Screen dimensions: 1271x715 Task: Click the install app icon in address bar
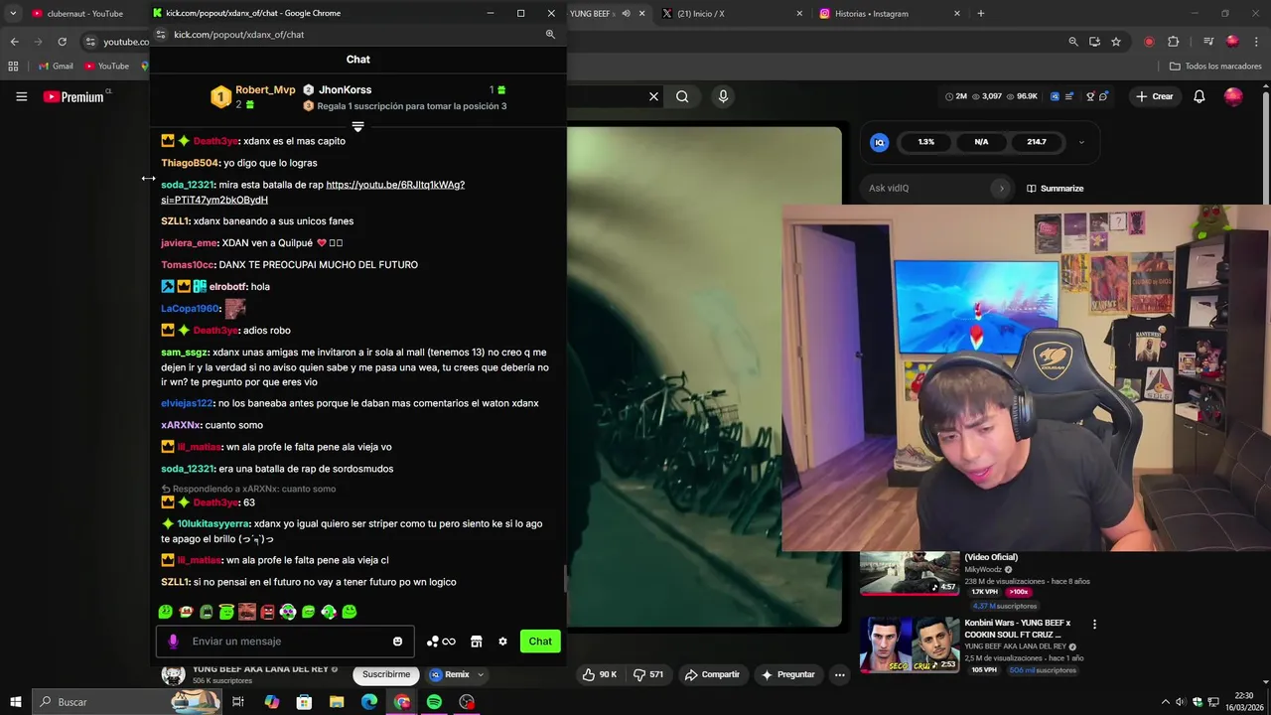[x=1094, y=42]
